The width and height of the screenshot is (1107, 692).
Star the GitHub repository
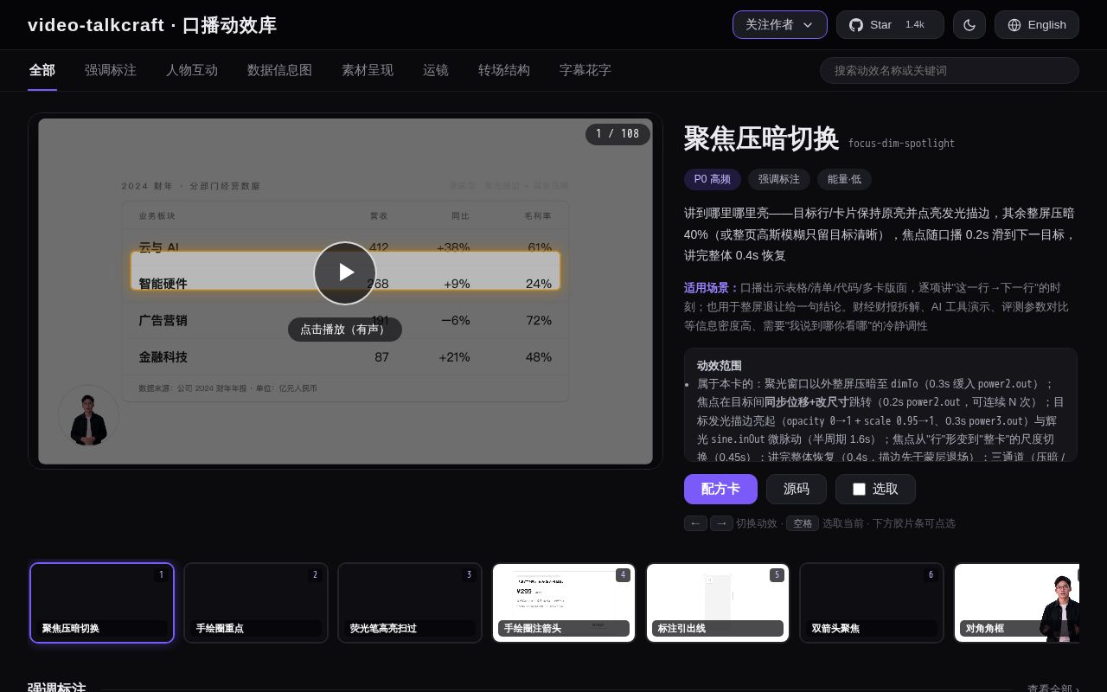[891, 25]
